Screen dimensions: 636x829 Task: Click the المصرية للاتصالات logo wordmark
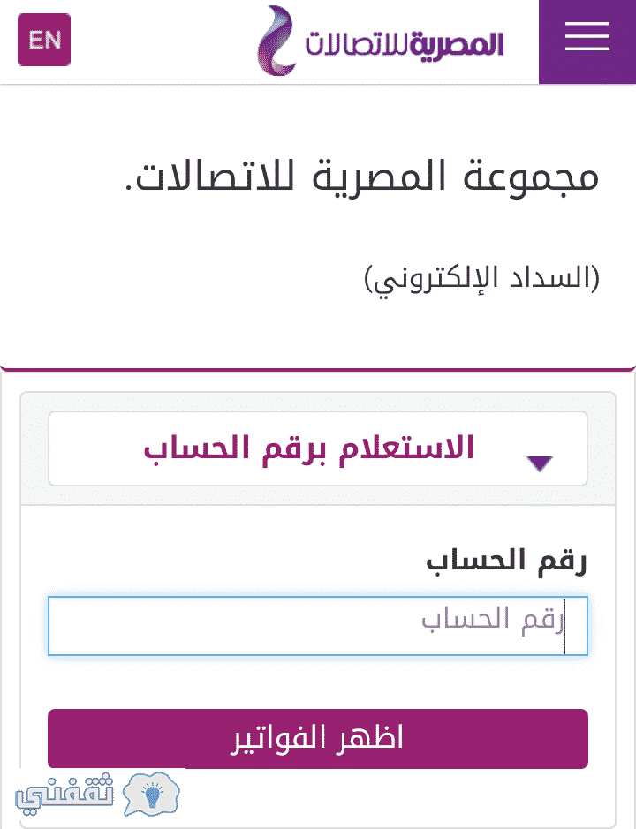405,44
